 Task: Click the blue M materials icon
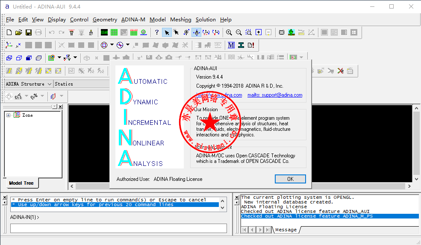point(231,45)
